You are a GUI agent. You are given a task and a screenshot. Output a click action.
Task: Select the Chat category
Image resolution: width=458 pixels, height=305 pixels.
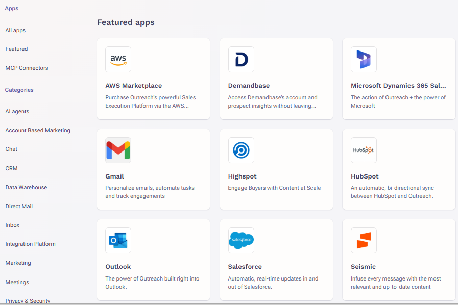11,149
